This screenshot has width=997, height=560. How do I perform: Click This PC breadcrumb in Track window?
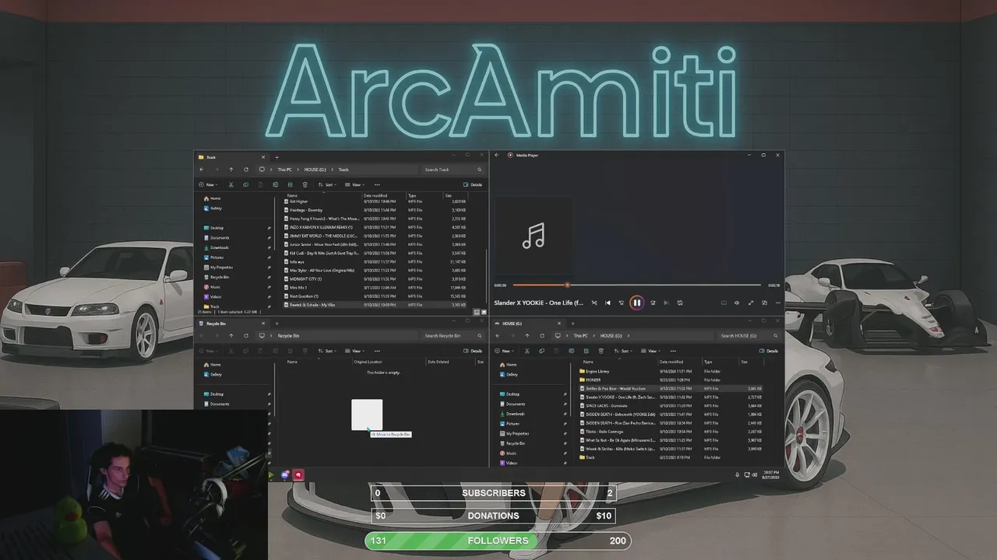click(x=284, y=170)
